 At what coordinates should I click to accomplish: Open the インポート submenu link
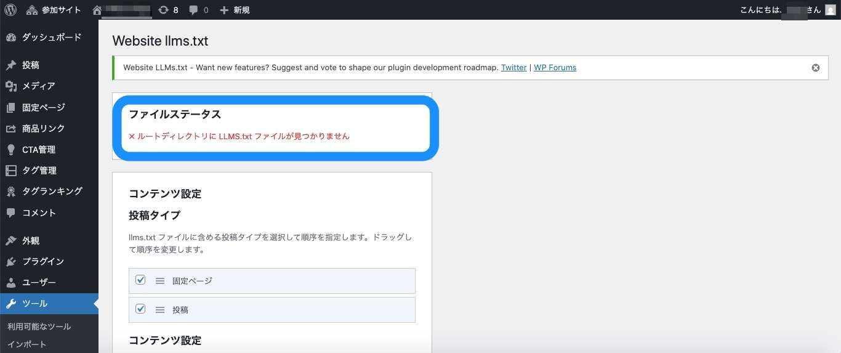click(27, 344)
